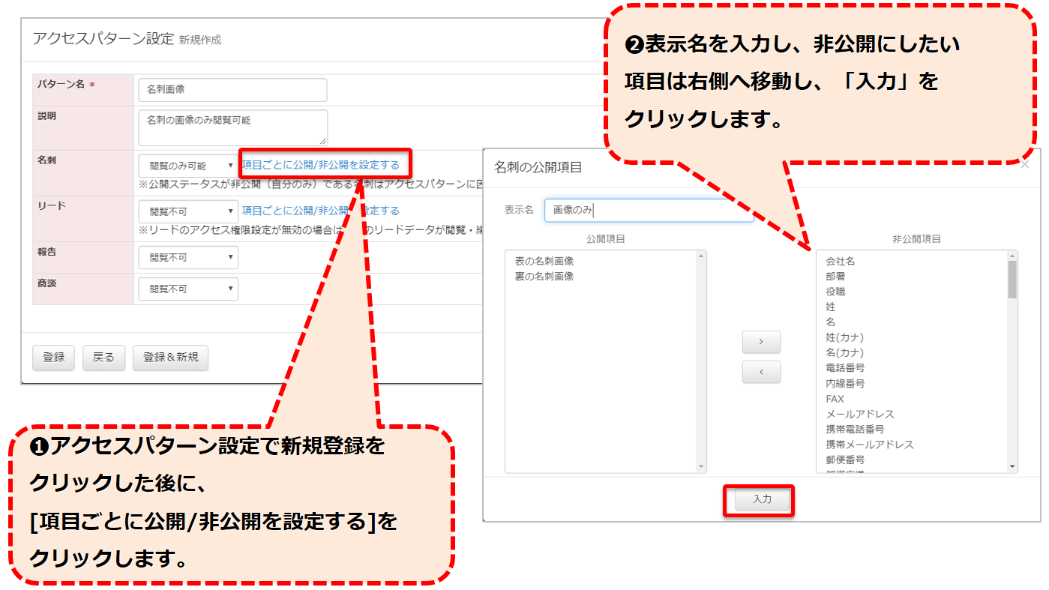The width and height of the screenshot is (1049, 590).
Task: Click the 登録＆新規 button
Action: pos(171,358)
